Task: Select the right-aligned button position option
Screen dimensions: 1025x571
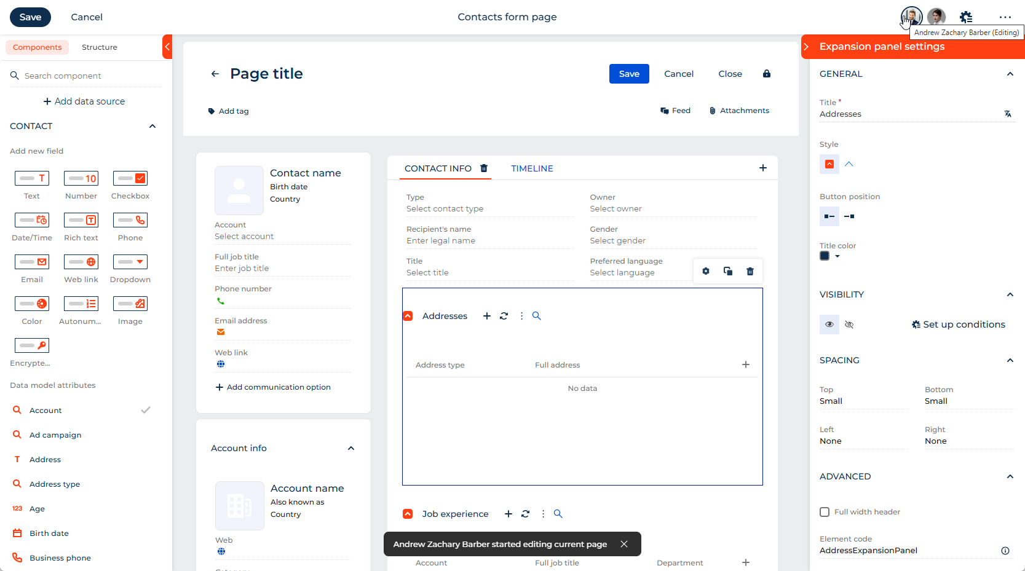Action: point(849,216)
